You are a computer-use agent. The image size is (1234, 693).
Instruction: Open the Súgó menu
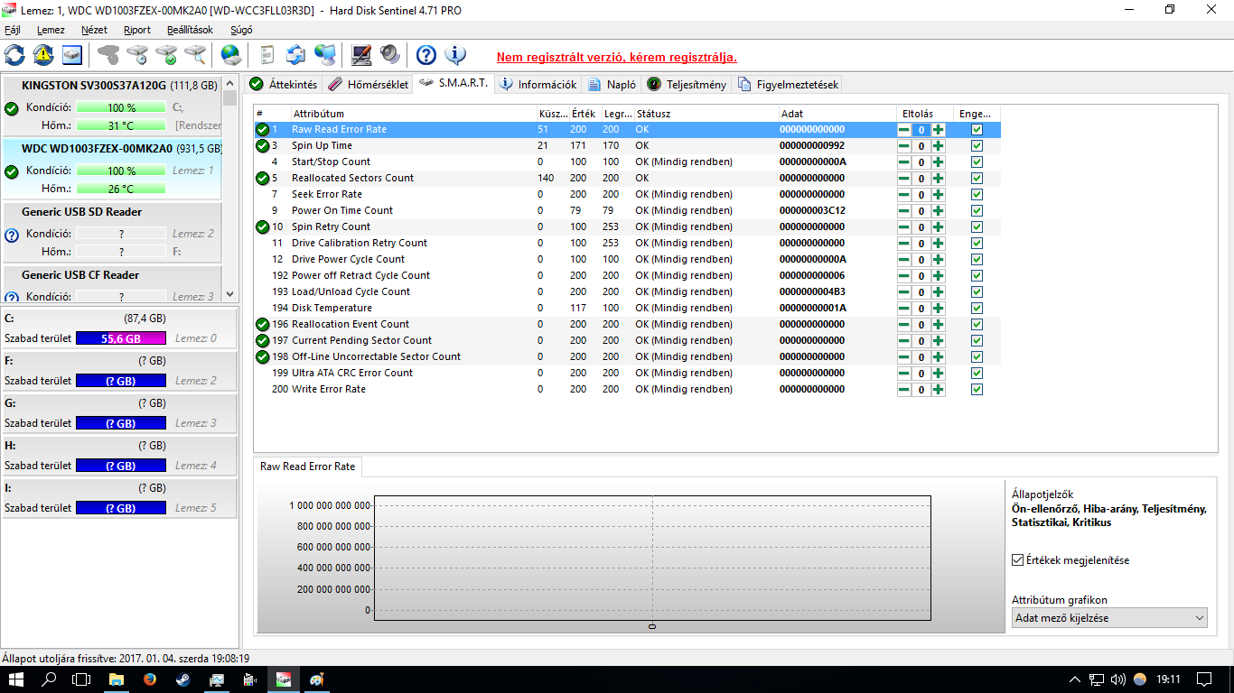[x=241, y=30]
